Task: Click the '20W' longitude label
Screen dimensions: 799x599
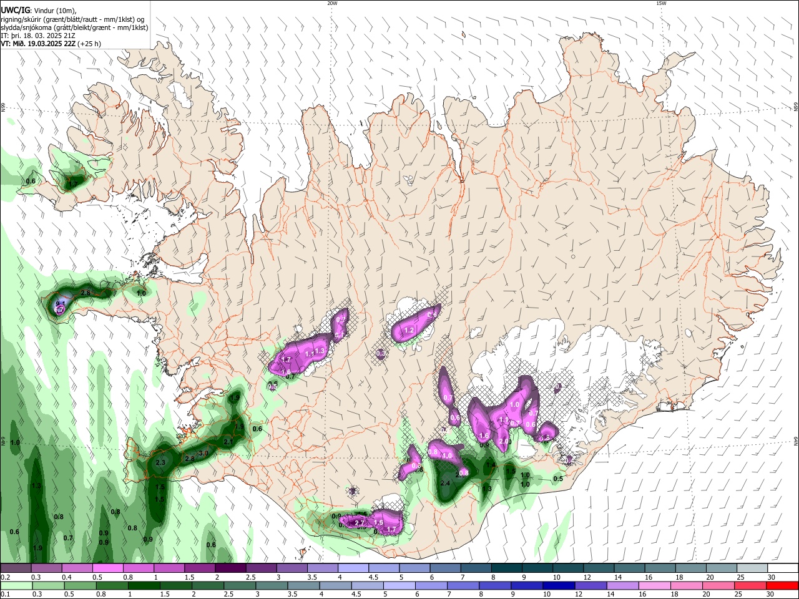Action: (332, 3)
